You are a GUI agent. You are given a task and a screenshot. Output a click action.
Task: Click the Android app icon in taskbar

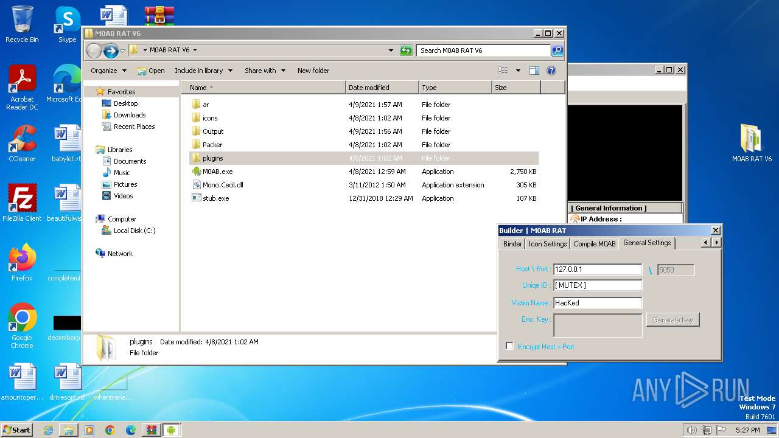coord(171,430)
